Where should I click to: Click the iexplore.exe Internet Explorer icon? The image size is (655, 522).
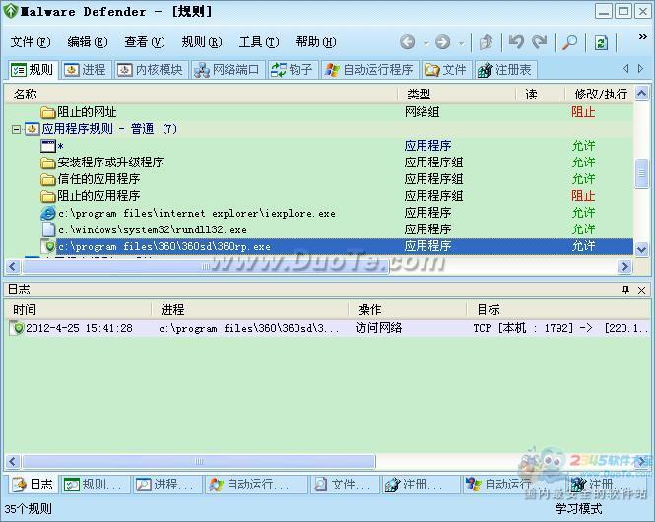click(x=48, y=213)
